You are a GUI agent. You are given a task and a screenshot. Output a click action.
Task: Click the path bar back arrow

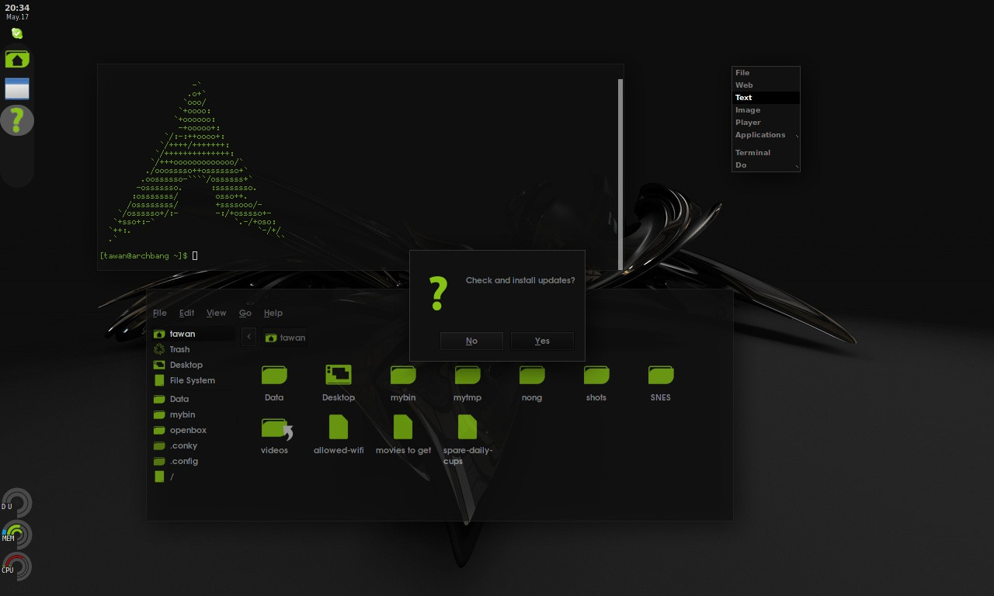click(x=248, y=337)
